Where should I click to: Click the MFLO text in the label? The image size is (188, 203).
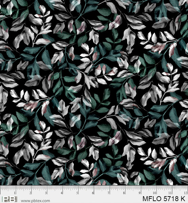tap(152, 199)
